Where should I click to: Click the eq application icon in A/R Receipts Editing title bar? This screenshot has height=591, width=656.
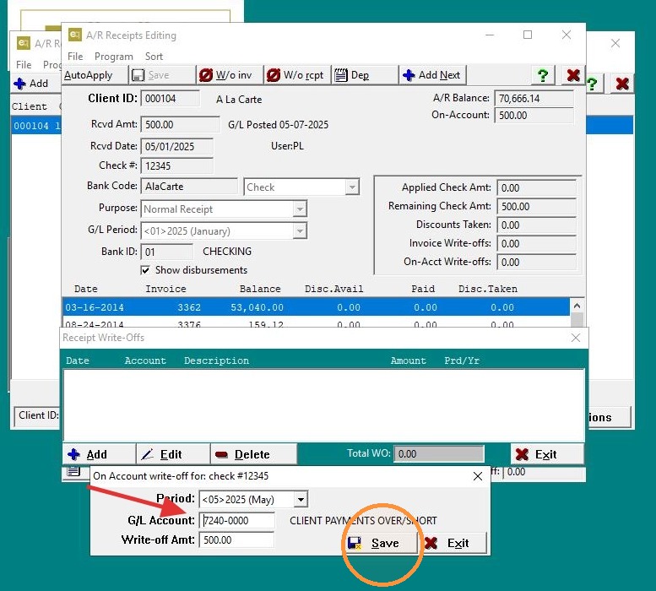click(x=75, y=35)
